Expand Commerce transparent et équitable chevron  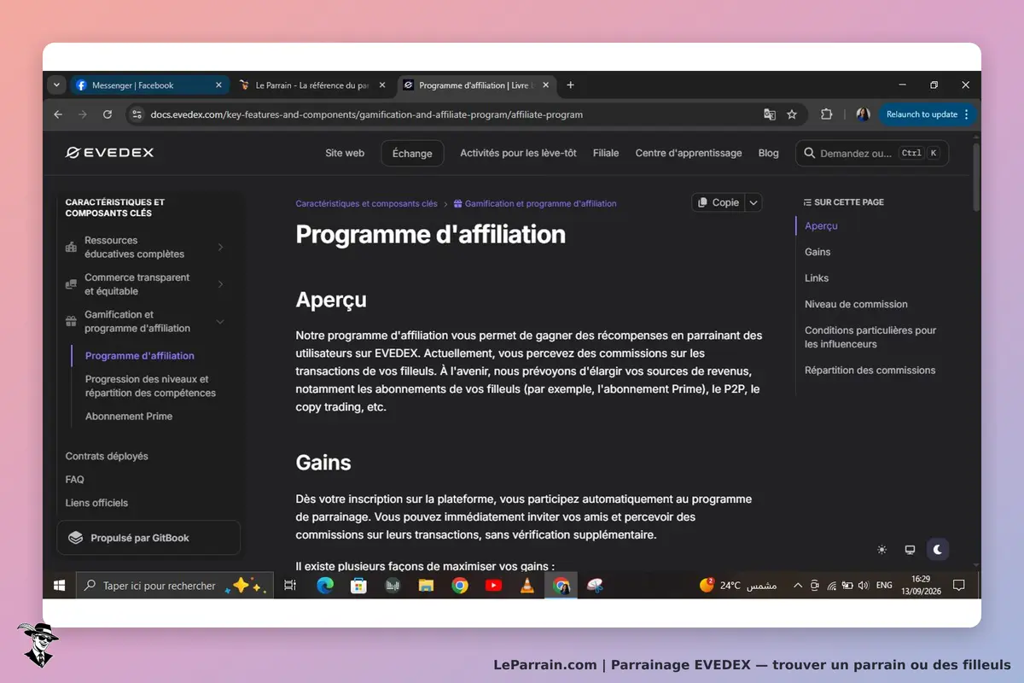click(220, 284)
